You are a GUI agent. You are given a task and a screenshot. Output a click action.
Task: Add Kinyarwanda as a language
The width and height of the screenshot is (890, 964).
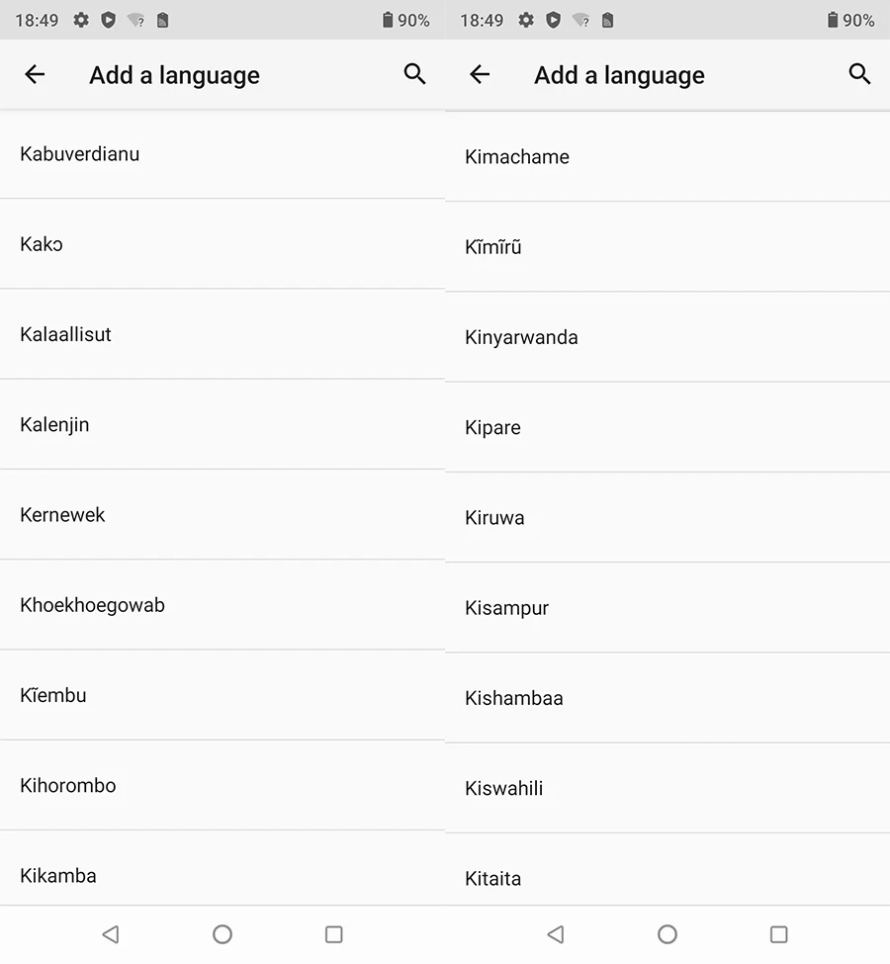click(522, 337)
